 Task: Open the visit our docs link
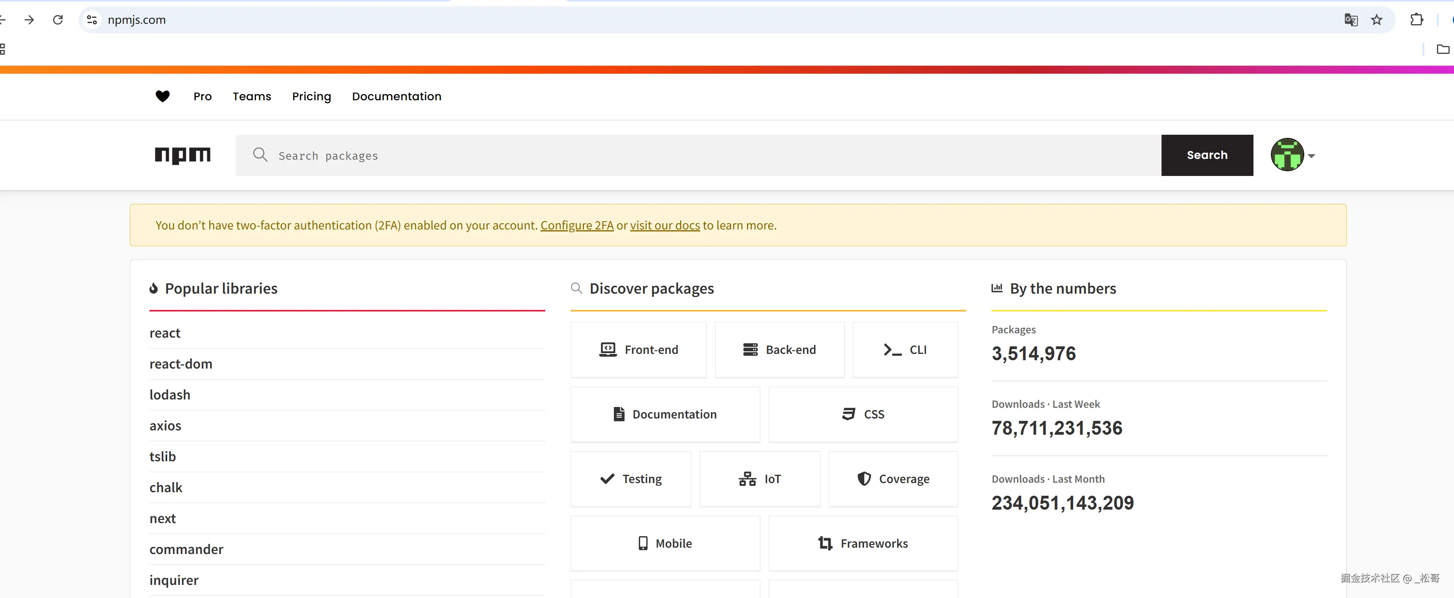[x=664, y=225]
